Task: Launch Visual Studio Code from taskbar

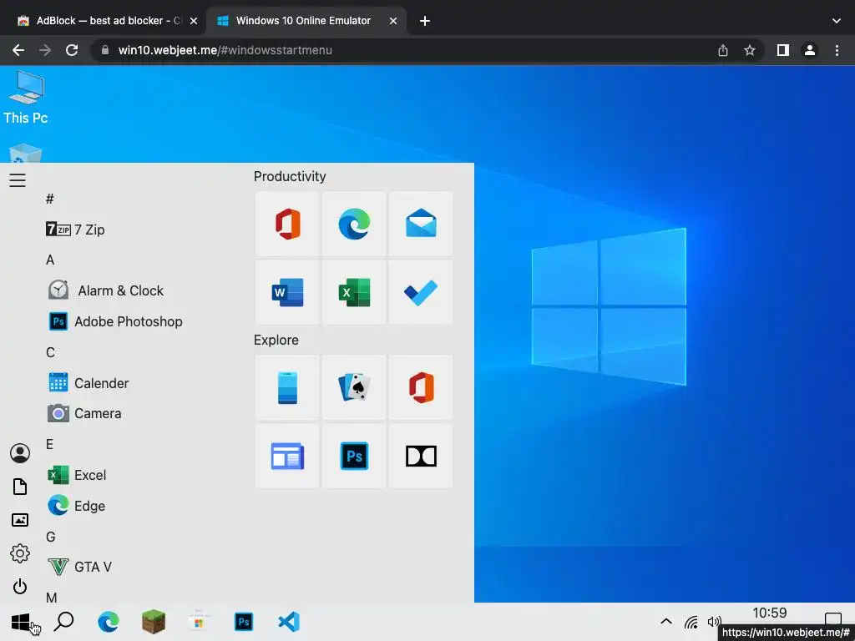Action: pyautogui.click(x=288, y=622)
